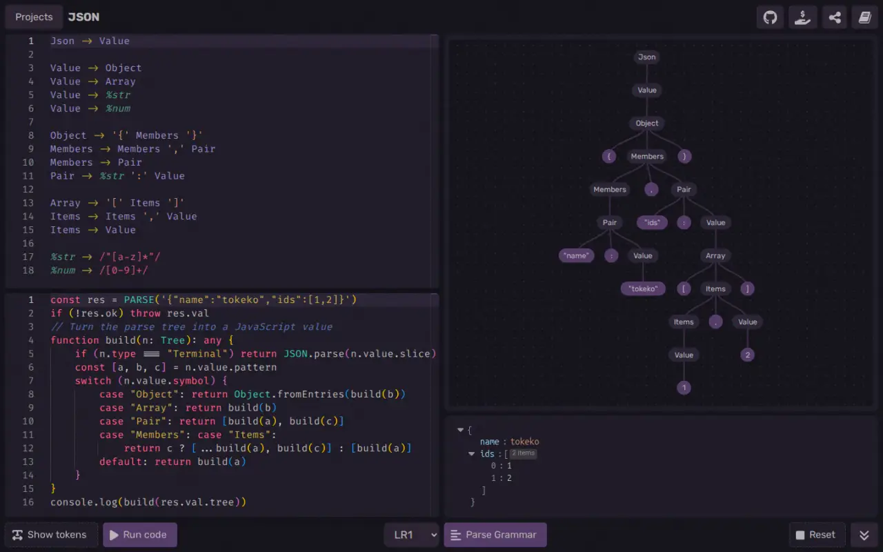
Task: Click 'name : tokeko' in output panel
Action: (x=509, y=442)
